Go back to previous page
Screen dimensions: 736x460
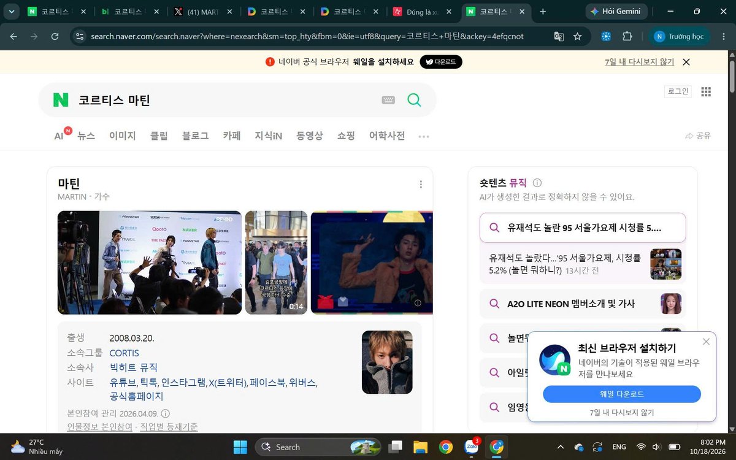click(x=13, y=36)
